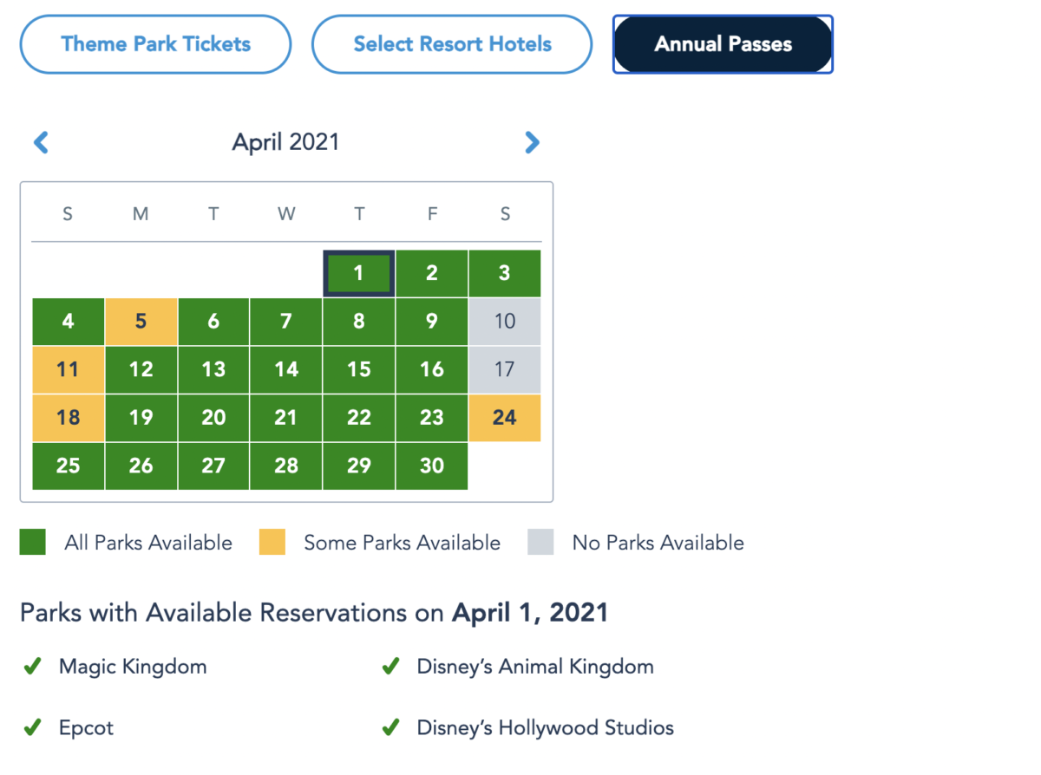
Task: Click the green checkmark beside Magic Kingdom
Action: 33,667
